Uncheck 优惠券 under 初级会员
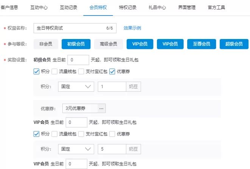This screenshot has height=169, width=250. 112,71
